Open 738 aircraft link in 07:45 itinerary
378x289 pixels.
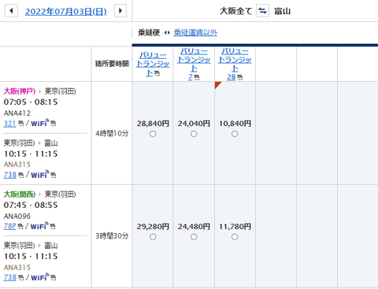point(10,277)
